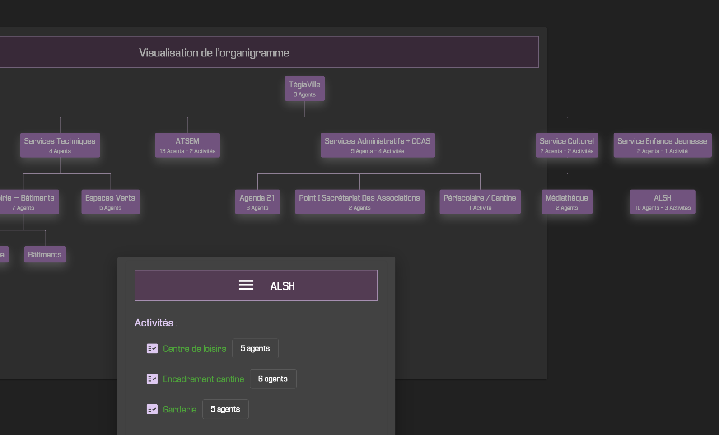
Task: Click the checklist icon next to Centre de loisirs
Action: click(152, 348)
